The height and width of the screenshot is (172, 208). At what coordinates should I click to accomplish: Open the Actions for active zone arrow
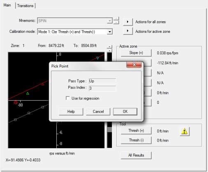(x=128, y=31)
